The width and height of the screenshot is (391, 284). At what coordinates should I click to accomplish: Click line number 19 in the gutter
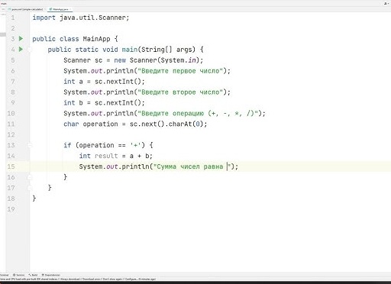click(x=11, y=209)
